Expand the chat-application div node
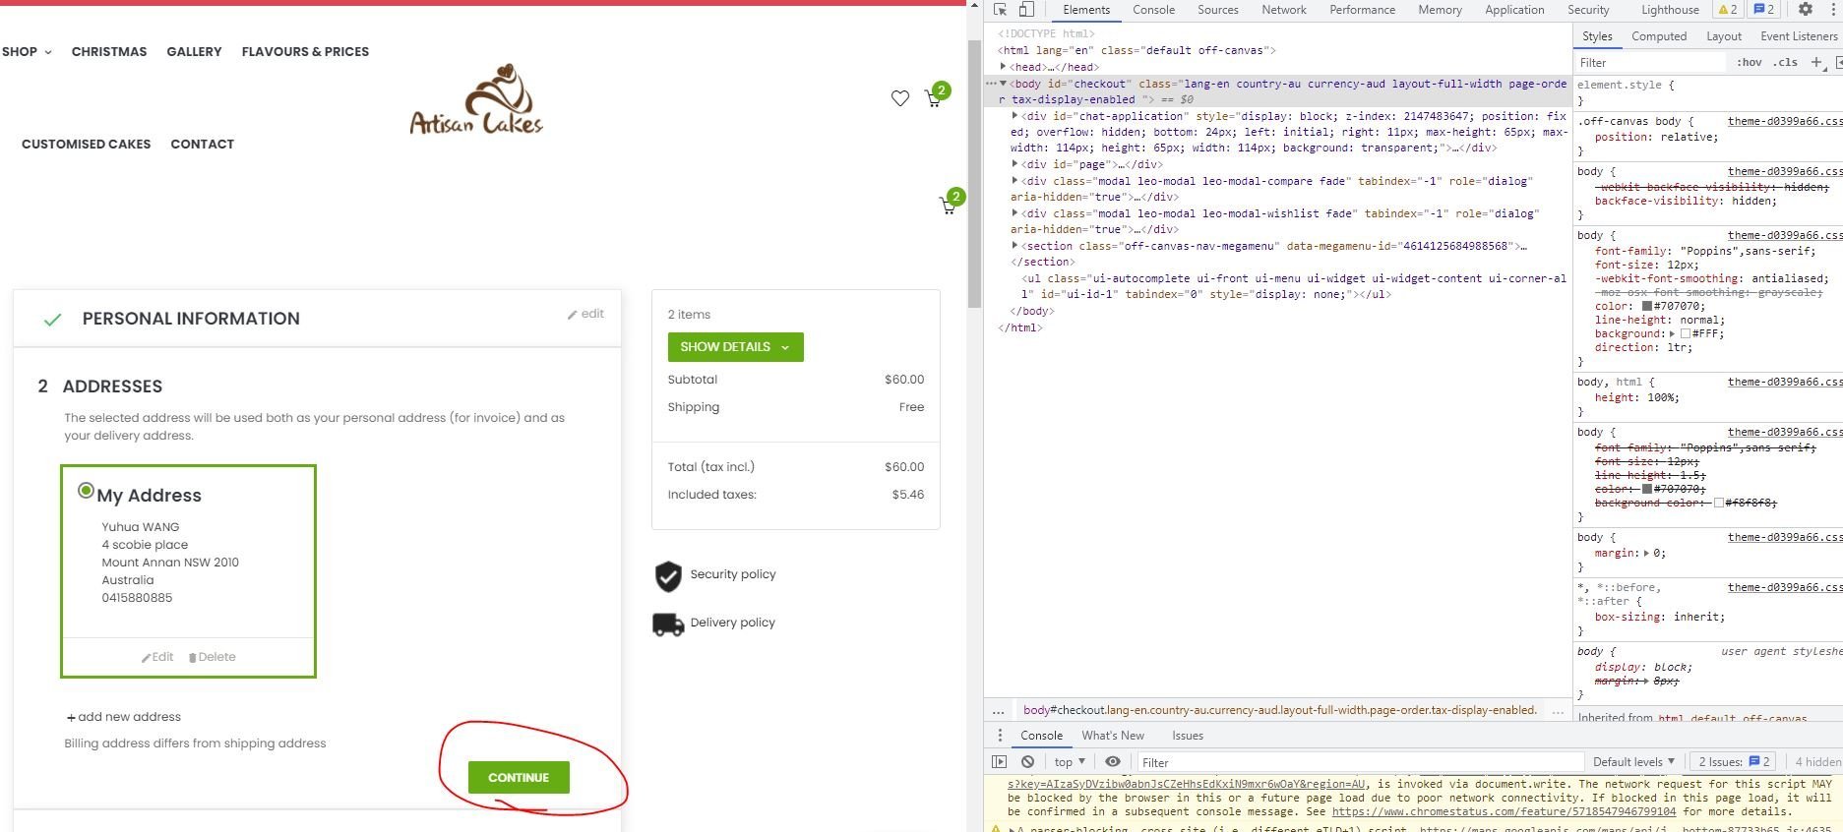The width and height of the screenshot is (1843, 832). [x=1014, y=116]
